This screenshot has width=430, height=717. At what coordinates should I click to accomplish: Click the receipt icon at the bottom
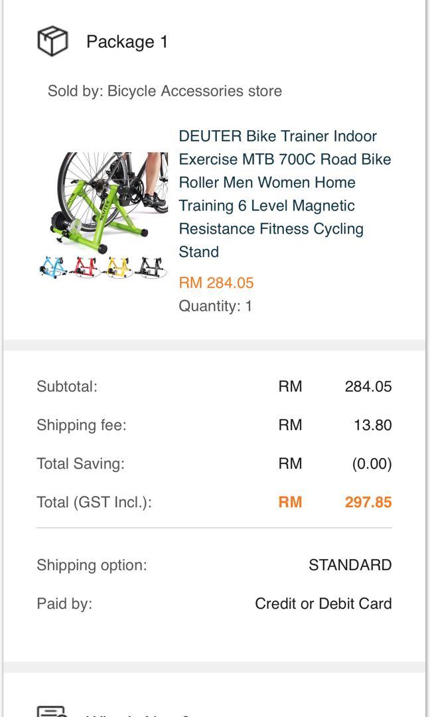coord(52,712)
